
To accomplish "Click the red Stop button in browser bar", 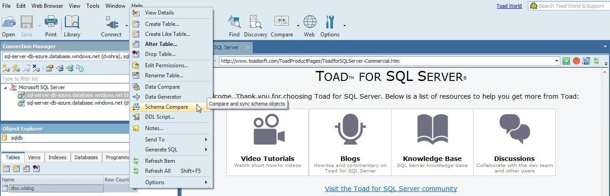I will tap(576, 61).
